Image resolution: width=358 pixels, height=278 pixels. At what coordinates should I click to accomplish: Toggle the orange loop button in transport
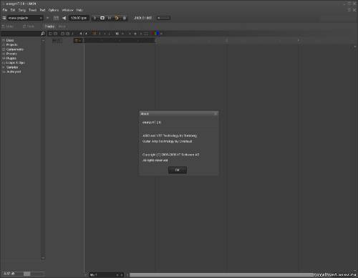click(117, 18)
